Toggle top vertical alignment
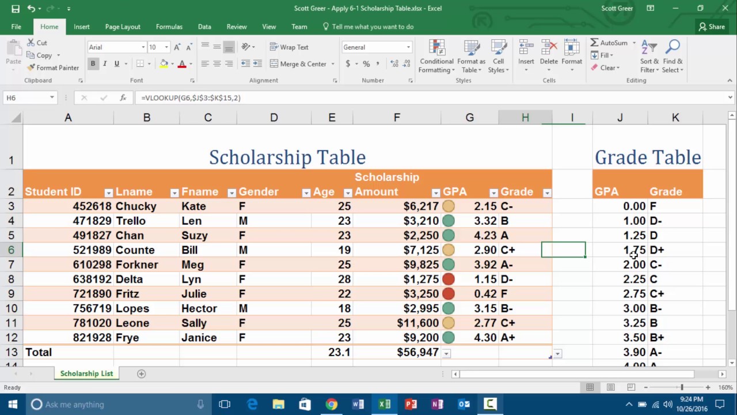737x415 pixels. coord(205,47)
